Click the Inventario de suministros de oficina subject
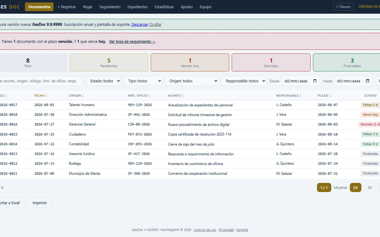 pyautogui.click(x=195, y=164)
